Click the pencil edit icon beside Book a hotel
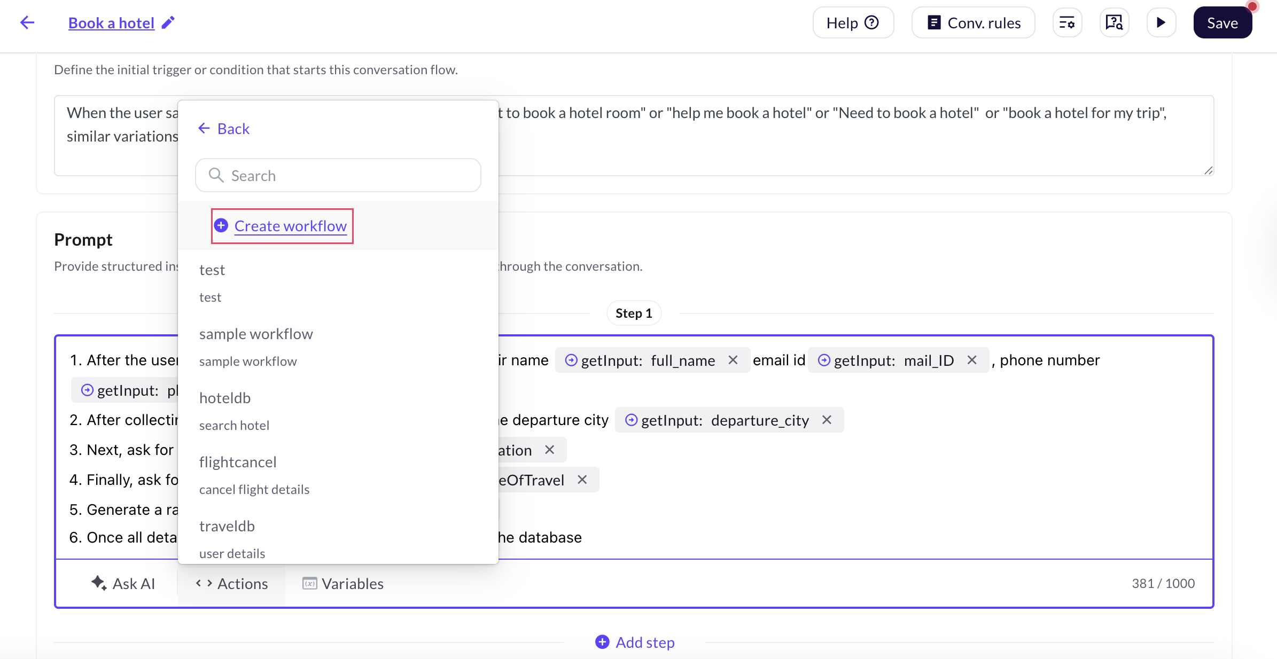The height and width of the screenshot is (659, 1277). tap(168, 22)
